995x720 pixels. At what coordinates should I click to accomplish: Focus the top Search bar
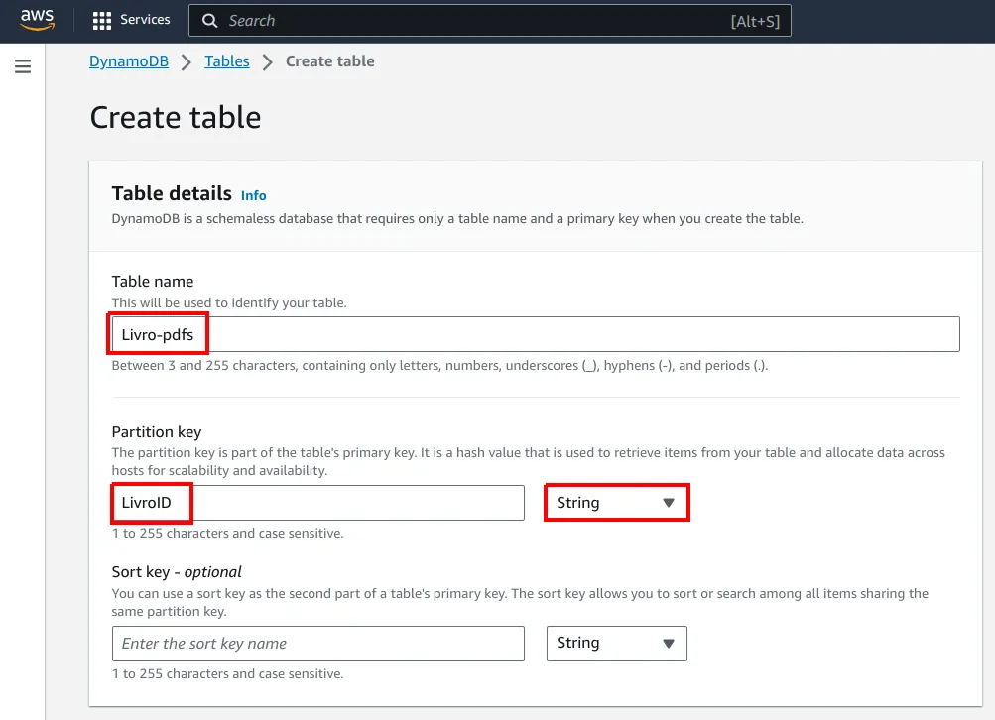click(489, 21)
